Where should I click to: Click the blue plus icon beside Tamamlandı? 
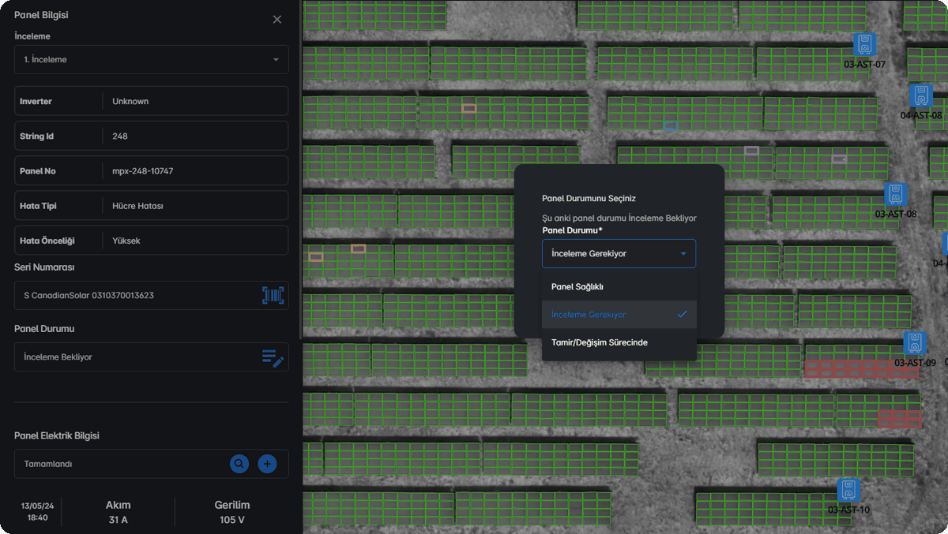pos(267,464)
